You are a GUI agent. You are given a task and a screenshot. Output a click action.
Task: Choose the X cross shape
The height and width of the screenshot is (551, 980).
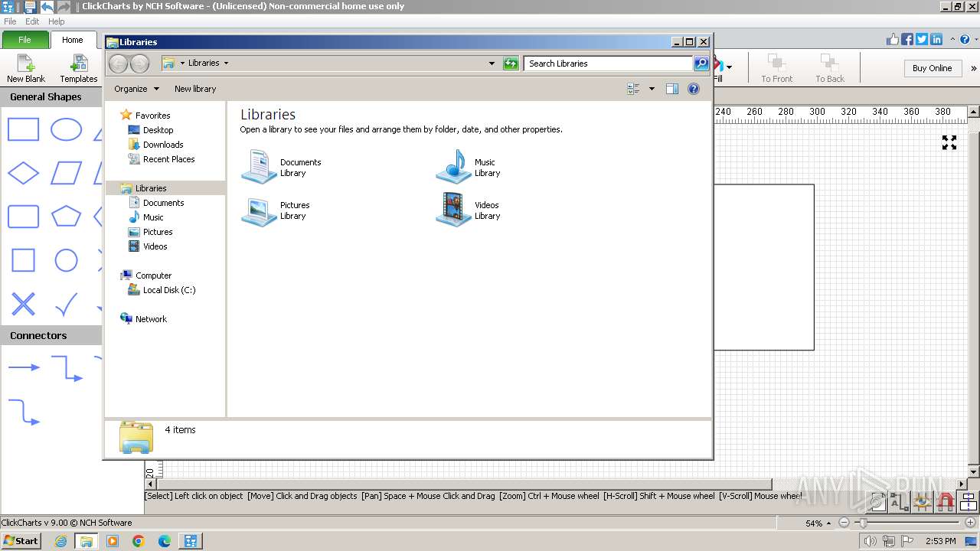(23, 304)
